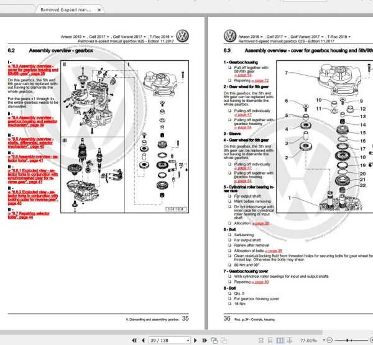Go to the previous page arrow

[x=143, y=341]
